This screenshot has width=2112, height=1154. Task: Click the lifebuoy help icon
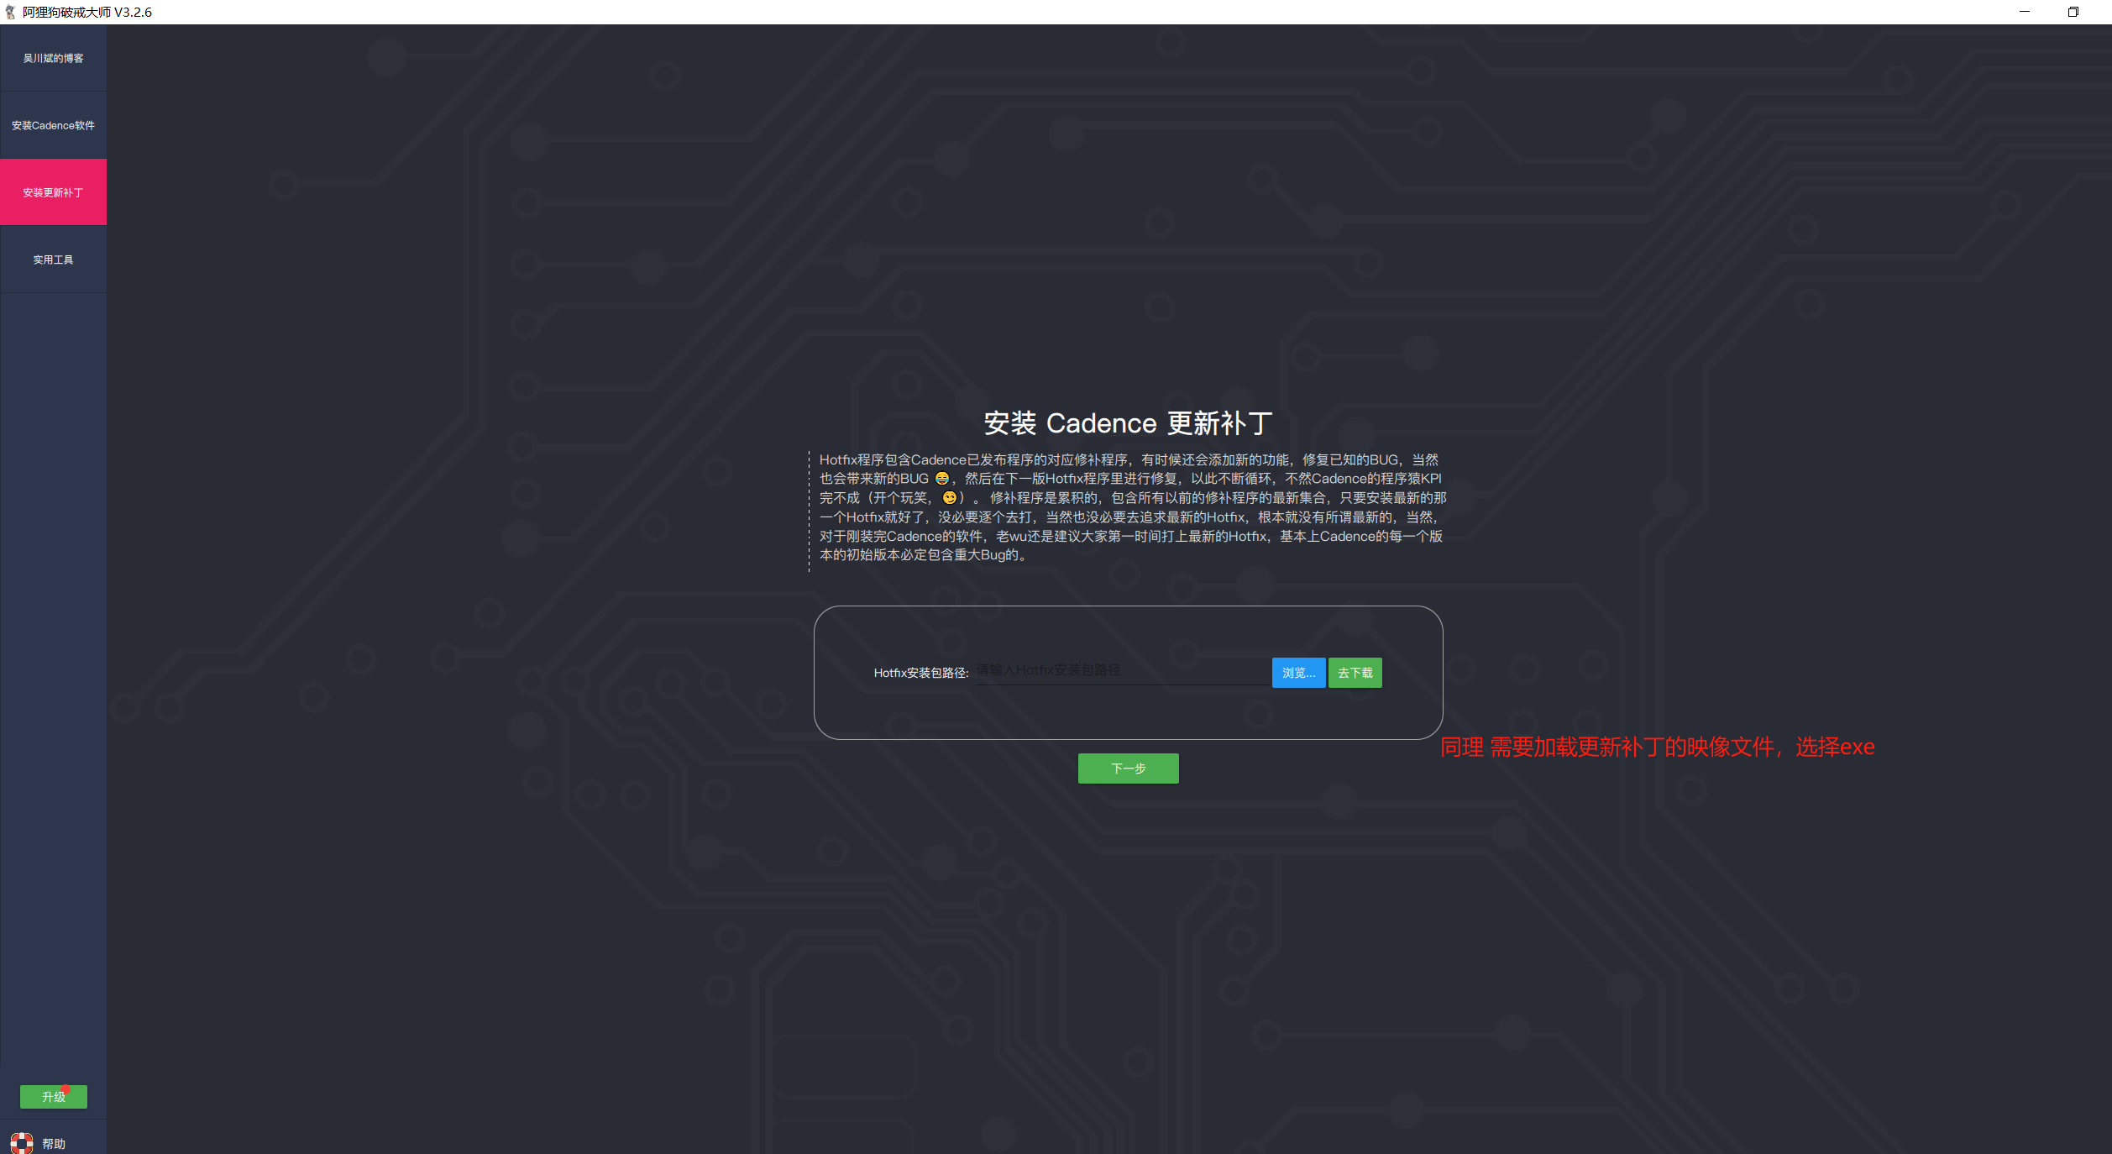(22, 1143)
